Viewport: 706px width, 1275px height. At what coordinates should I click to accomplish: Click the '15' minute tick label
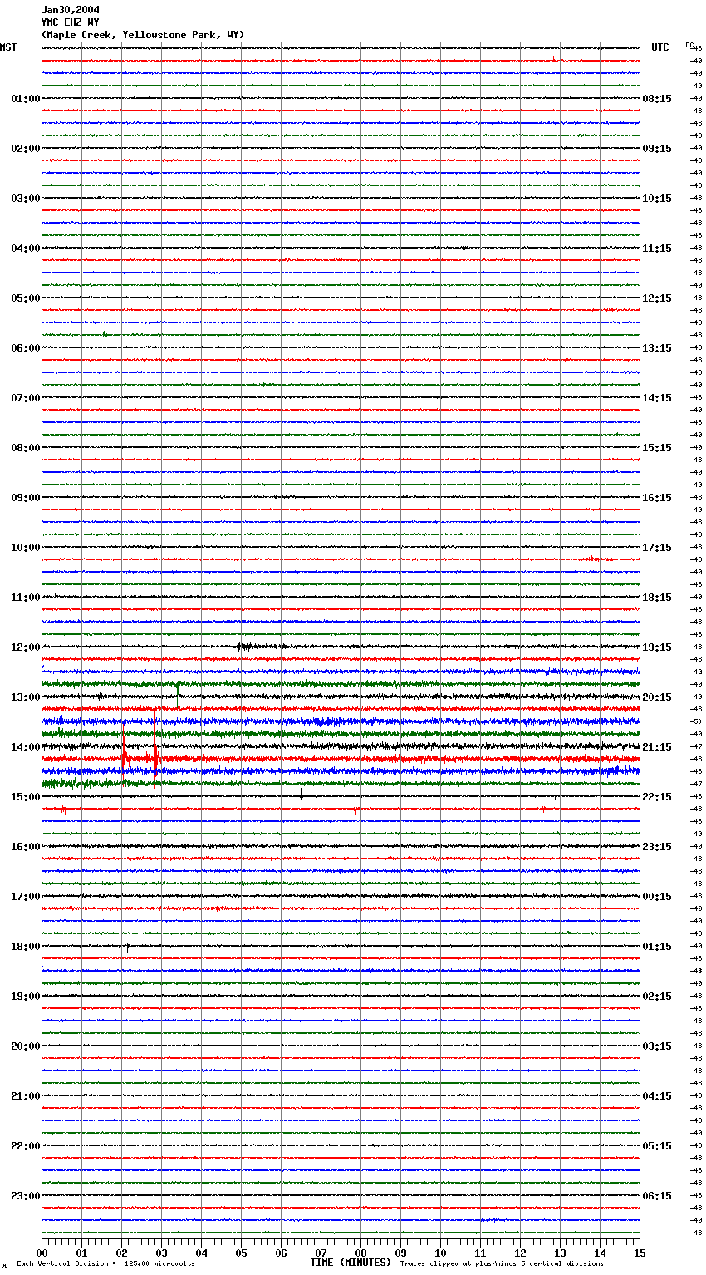point(640,1253)
